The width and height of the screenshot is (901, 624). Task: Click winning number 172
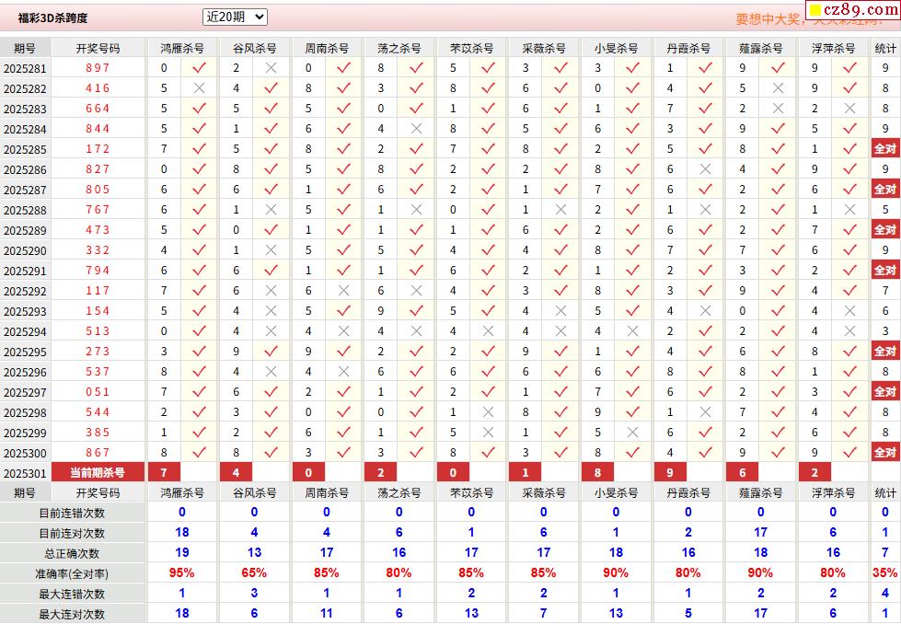point(98,149)
